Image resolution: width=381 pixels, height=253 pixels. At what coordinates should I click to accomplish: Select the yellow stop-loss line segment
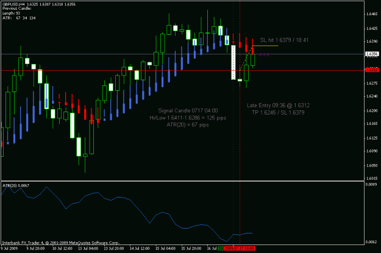coord(265,46)
